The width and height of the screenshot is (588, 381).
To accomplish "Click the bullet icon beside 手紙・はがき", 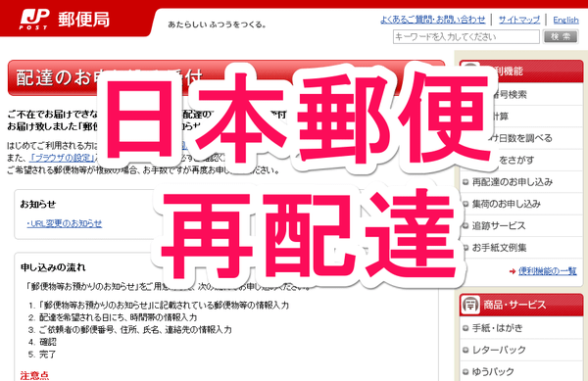I will click(465, 328).
